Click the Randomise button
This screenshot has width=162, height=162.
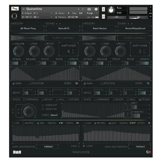click(x=81, y=152)
